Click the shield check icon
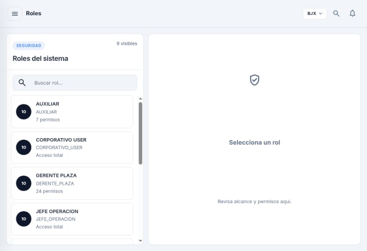 click(x=254, y=80)
